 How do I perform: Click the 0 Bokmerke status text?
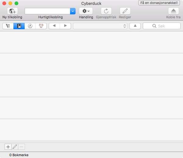click(x=19, y=155)
